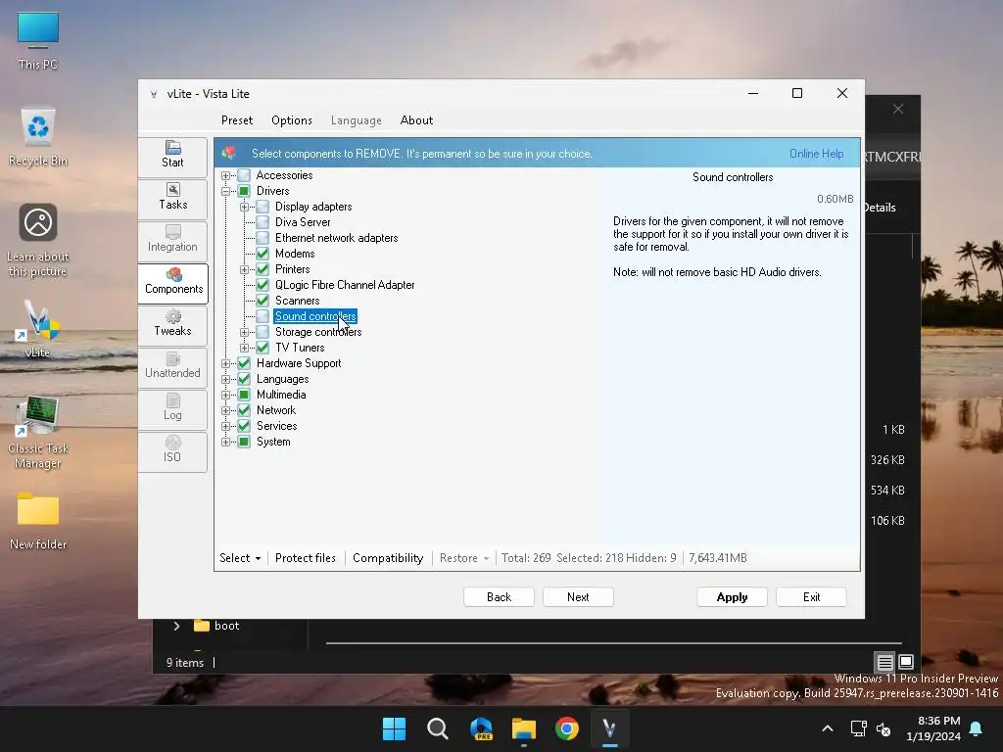Open the Restore dropdown
Screen dimensions: 1003x752
464,557
